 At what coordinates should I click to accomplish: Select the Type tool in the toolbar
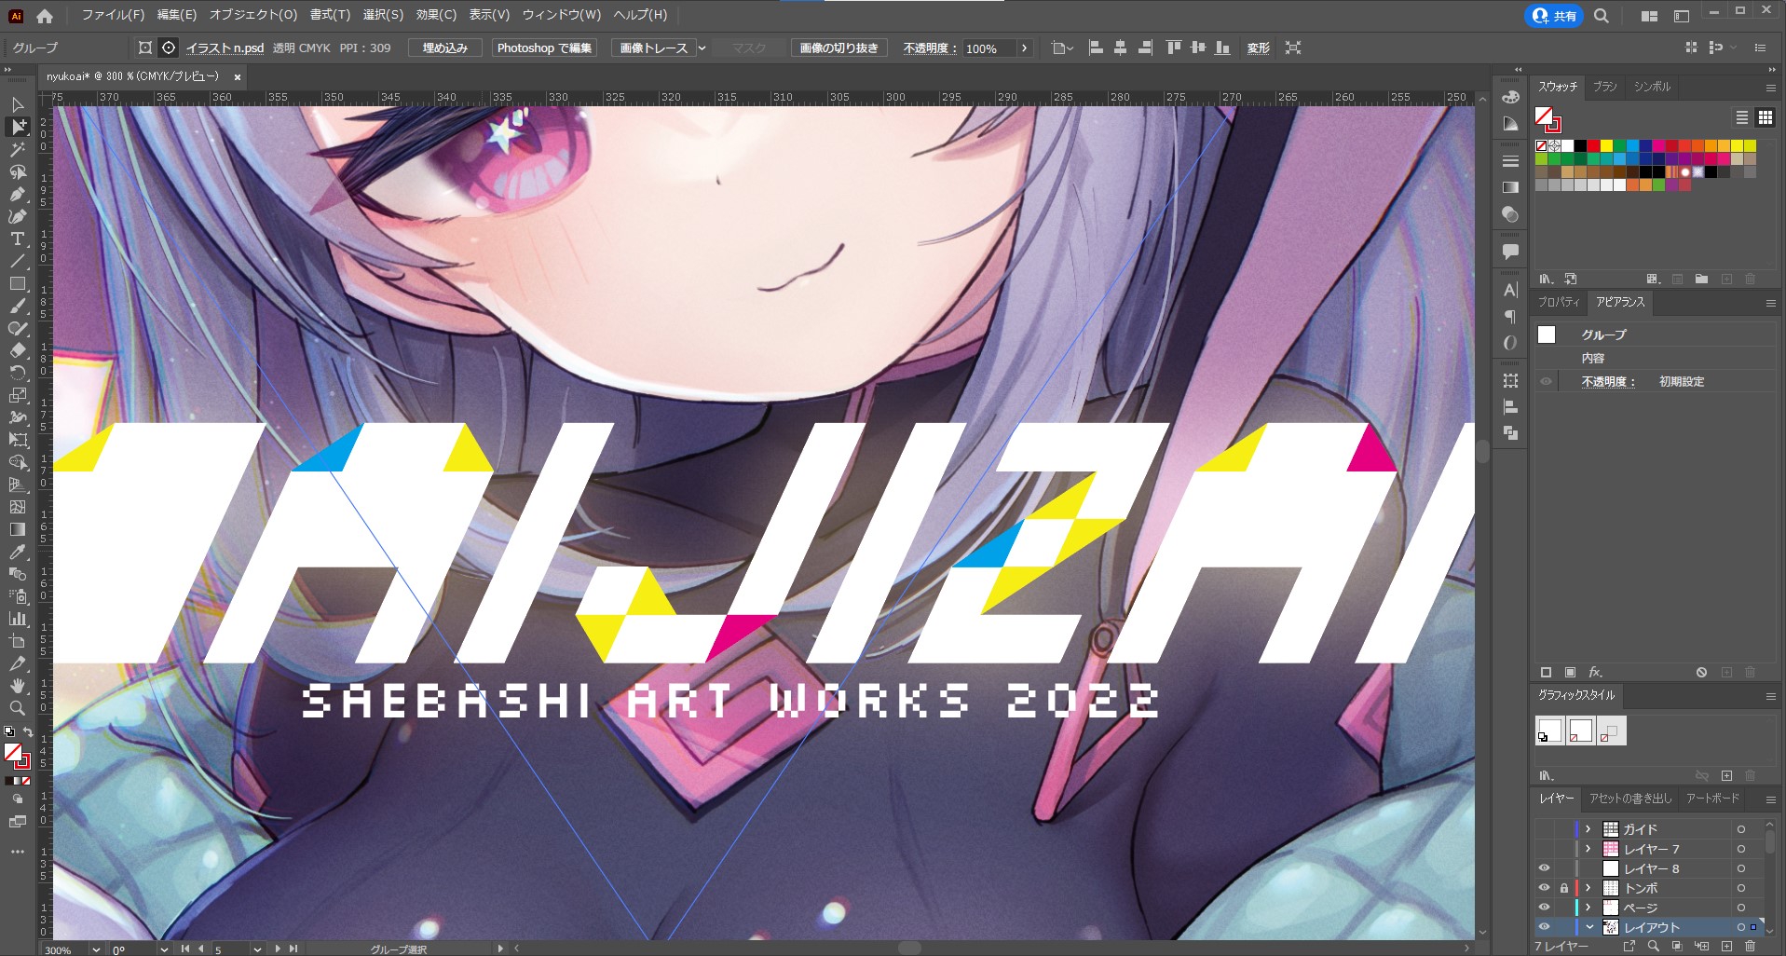point(17,239)
